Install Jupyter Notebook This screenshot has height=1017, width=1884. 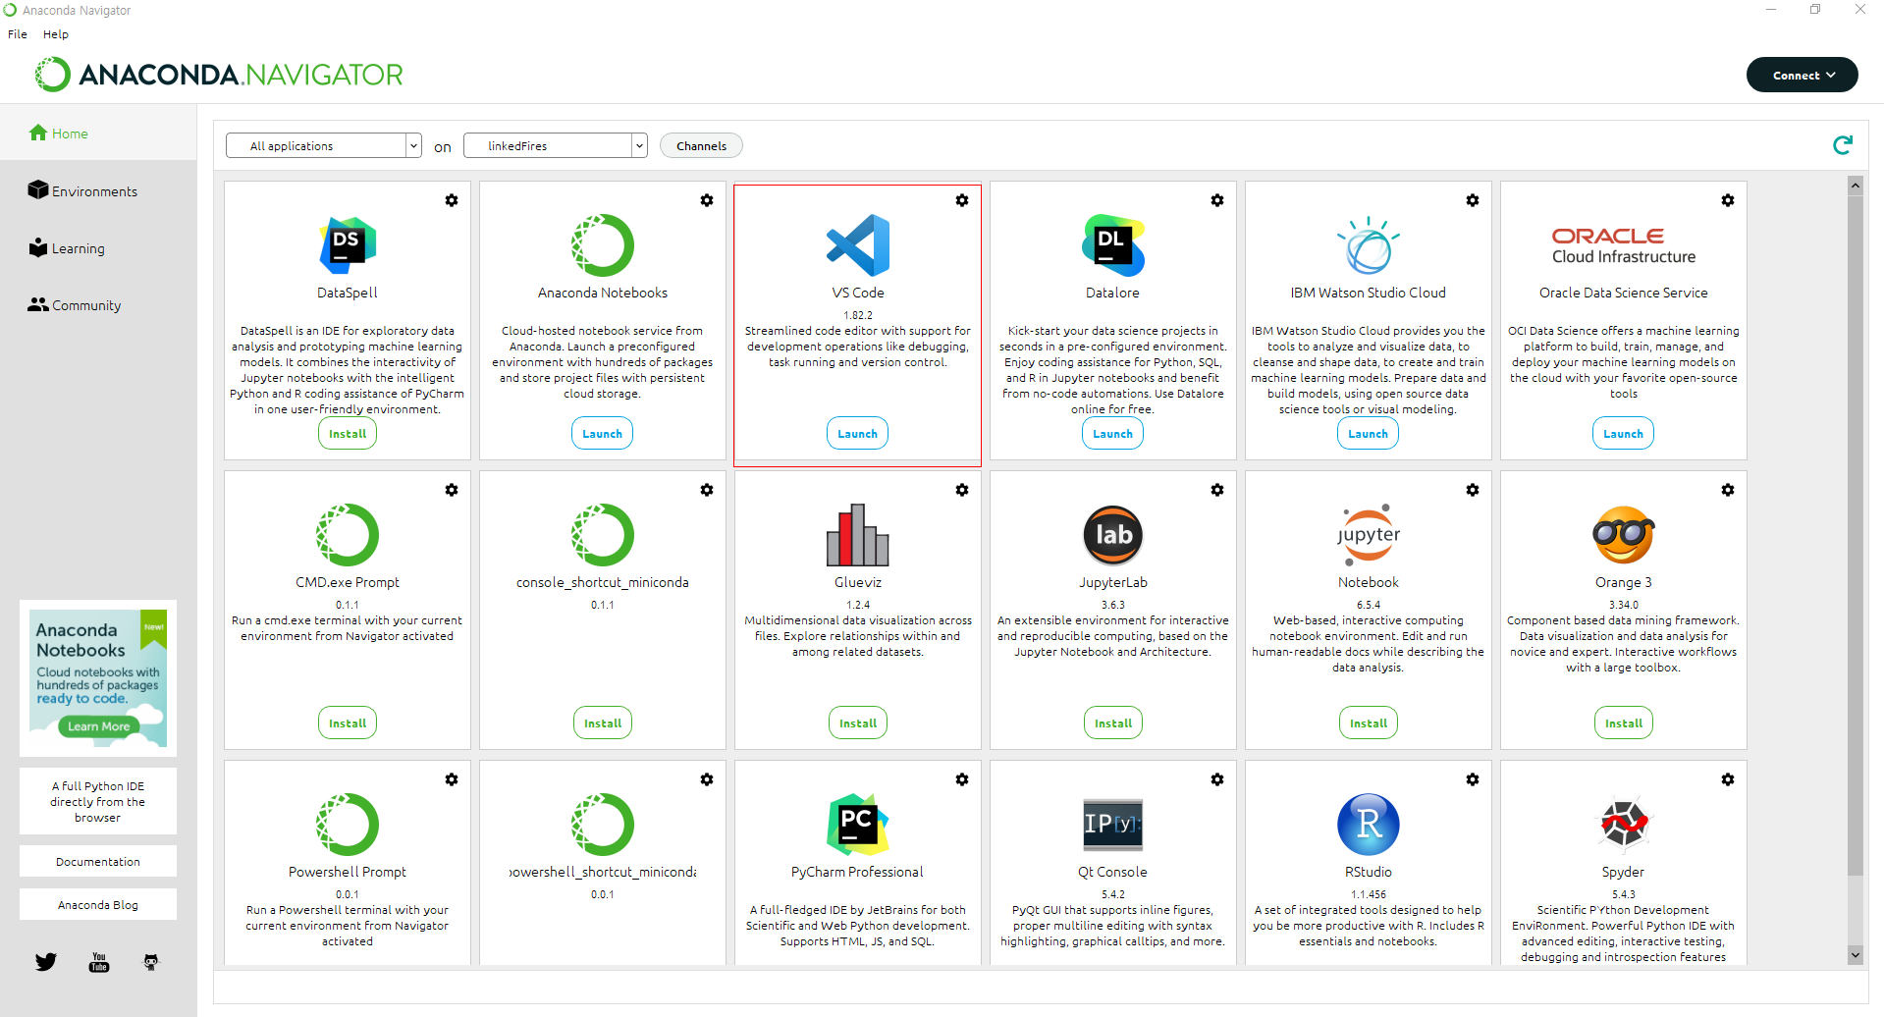[1369, 723]
